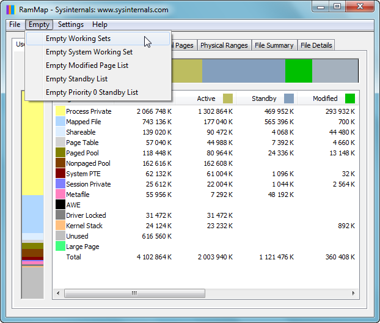Switch to the File Summary tab
Viewport: 380px width, 323px height.
tap(274, 45)
